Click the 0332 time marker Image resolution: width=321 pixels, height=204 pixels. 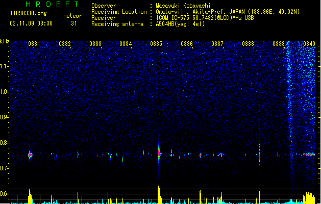65,44
